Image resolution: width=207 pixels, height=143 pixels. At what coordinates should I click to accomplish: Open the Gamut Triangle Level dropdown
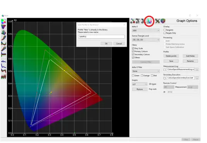click(146, 40)
